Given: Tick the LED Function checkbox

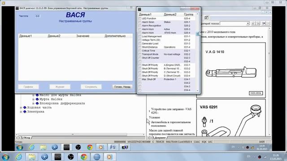Looking at the screenshot, I should (x=140, y=19).
